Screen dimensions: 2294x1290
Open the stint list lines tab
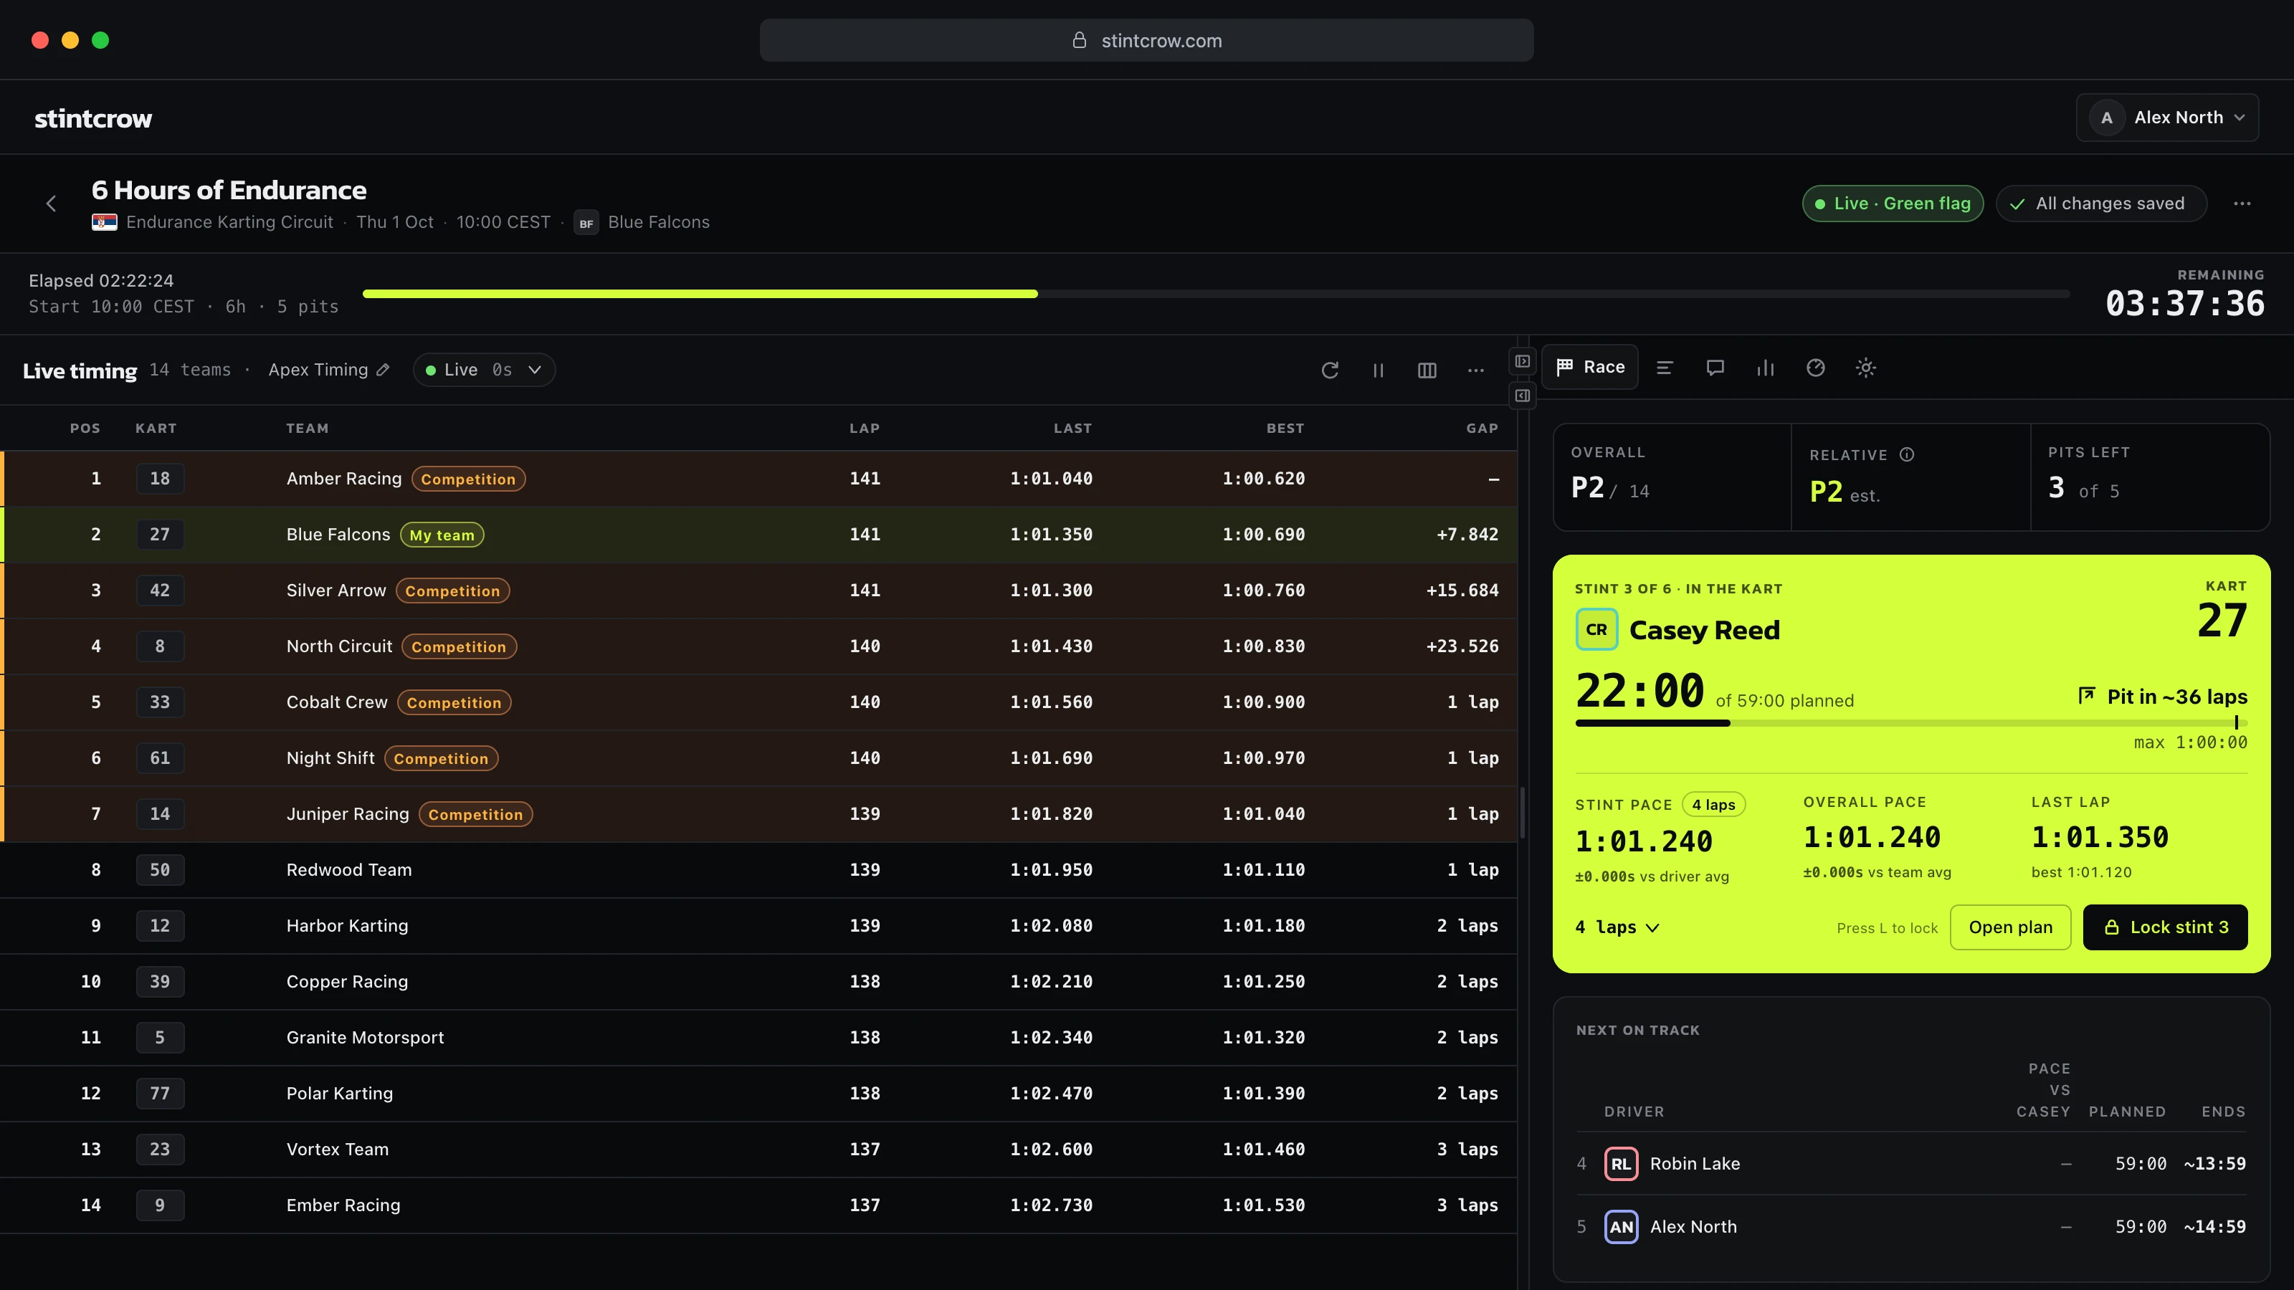pyautogui.click(x=1665, y=368)
